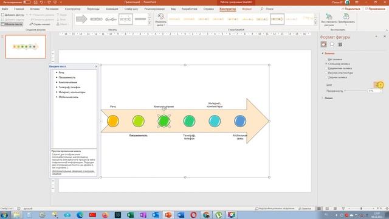Toggle the AutoSave switch in title bar
The height and width of the screenshot is (219, 389).
(x=27, y=2)
